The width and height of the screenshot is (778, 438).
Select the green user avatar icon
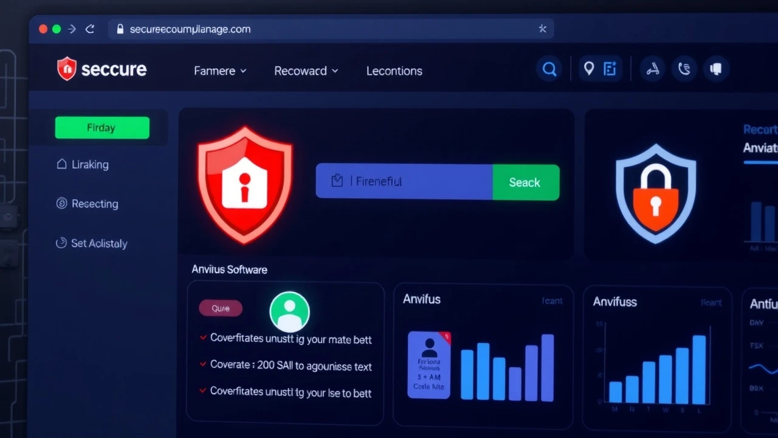click(x=289, y=311)
